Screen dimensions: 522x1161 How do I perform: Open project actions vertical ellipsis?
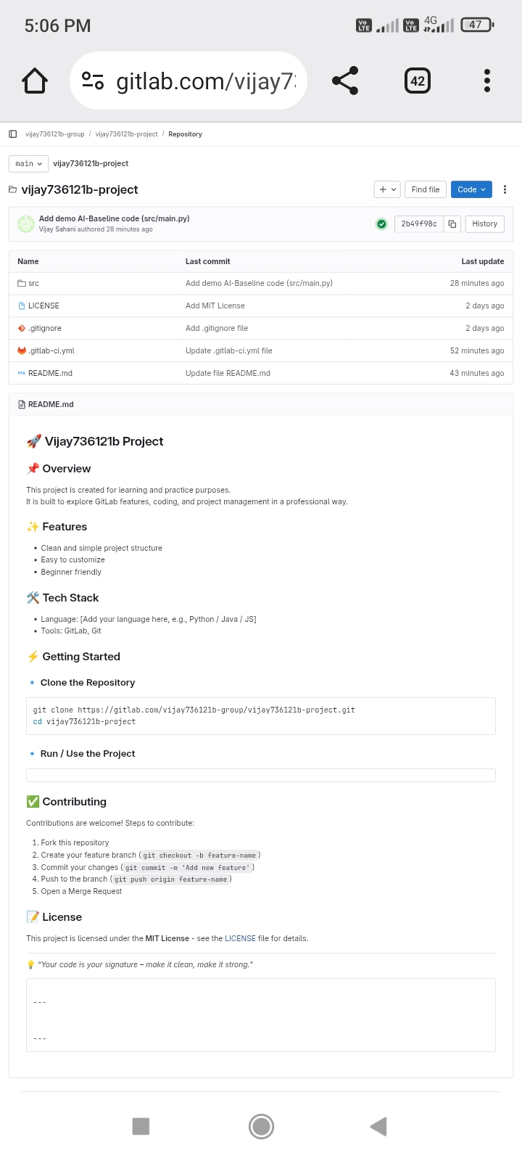(x=505, y=189)
